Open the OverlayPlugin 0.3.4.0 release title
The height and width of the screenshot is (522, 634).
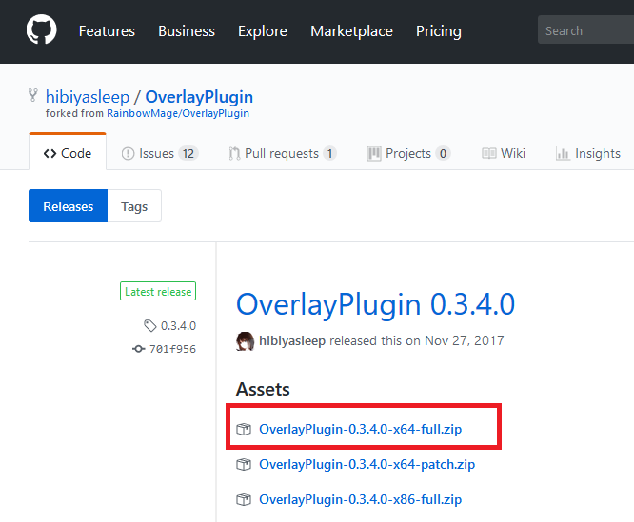[375, 304]
